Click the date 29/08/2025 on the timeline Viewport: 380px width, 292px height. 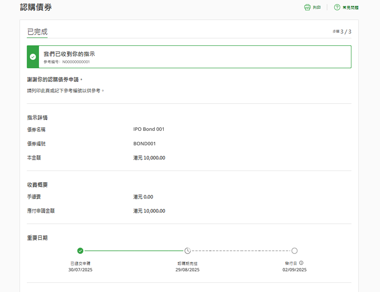coord(187,270)
